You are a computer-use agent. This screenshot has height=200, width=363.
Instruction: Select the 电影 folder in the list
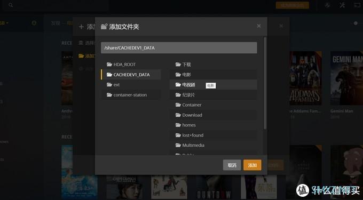coord(213,75)
